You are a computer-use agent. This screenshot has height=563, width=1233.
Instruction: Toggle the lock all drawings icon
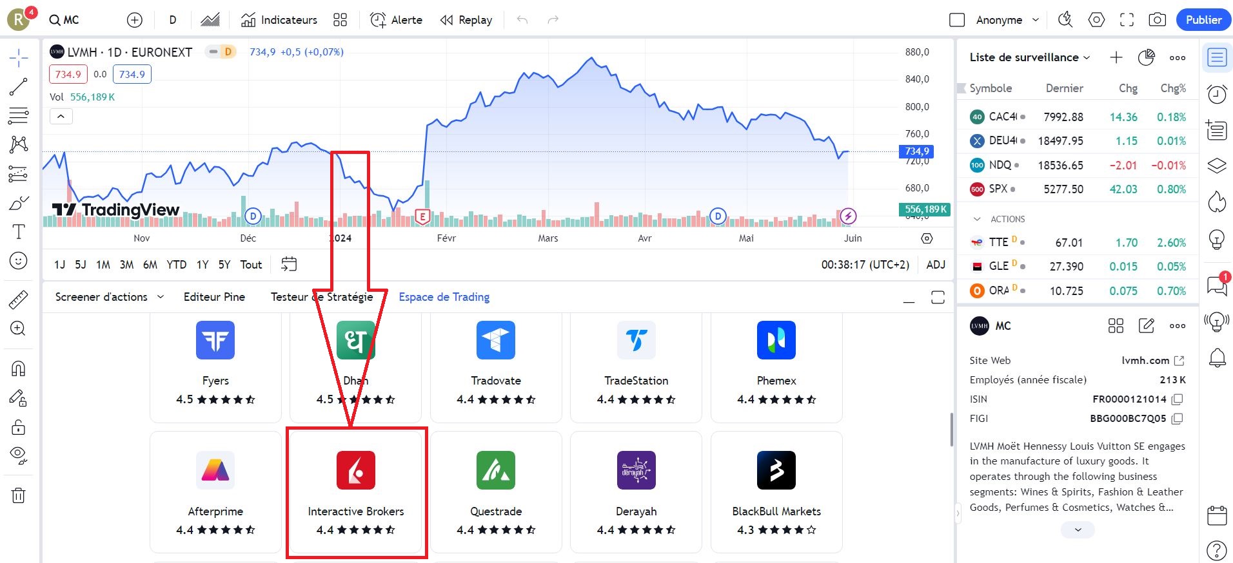pyautogui.click(x=18, y=426)
